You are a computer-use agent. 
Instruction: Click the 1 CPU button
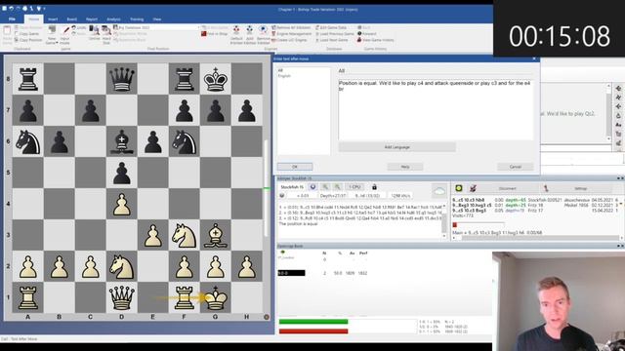pos(354,187)
